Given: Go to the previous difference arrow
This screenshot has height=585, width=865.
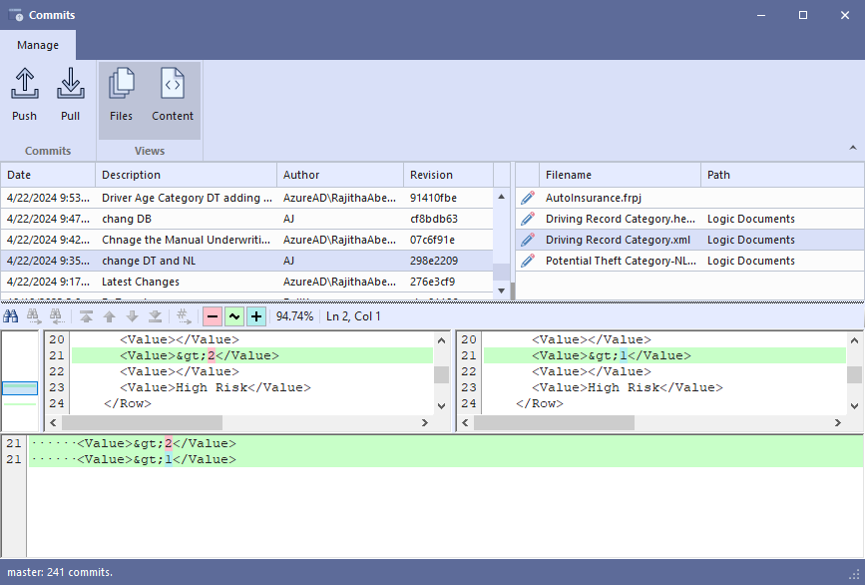Looking at the screenshot, I should click(109, 316).
